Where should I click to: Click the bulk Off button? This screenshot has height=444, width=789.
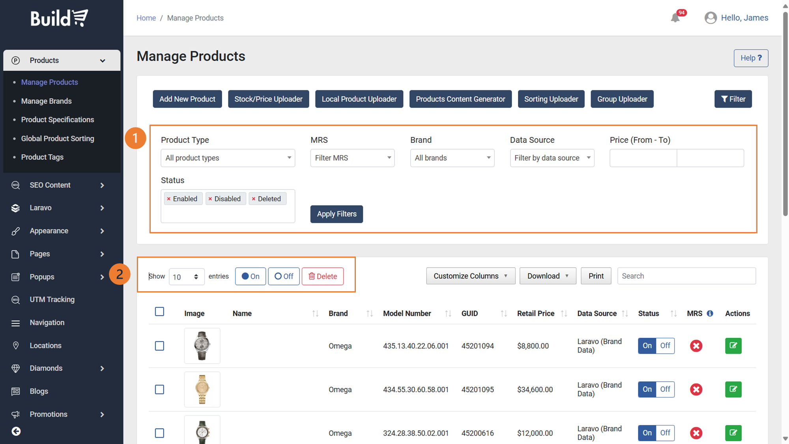click(x=284, y=276)
